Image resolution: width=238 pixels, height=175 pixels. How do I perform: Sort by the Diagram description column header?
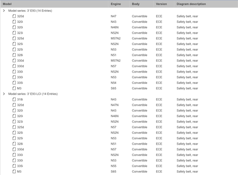191,4
